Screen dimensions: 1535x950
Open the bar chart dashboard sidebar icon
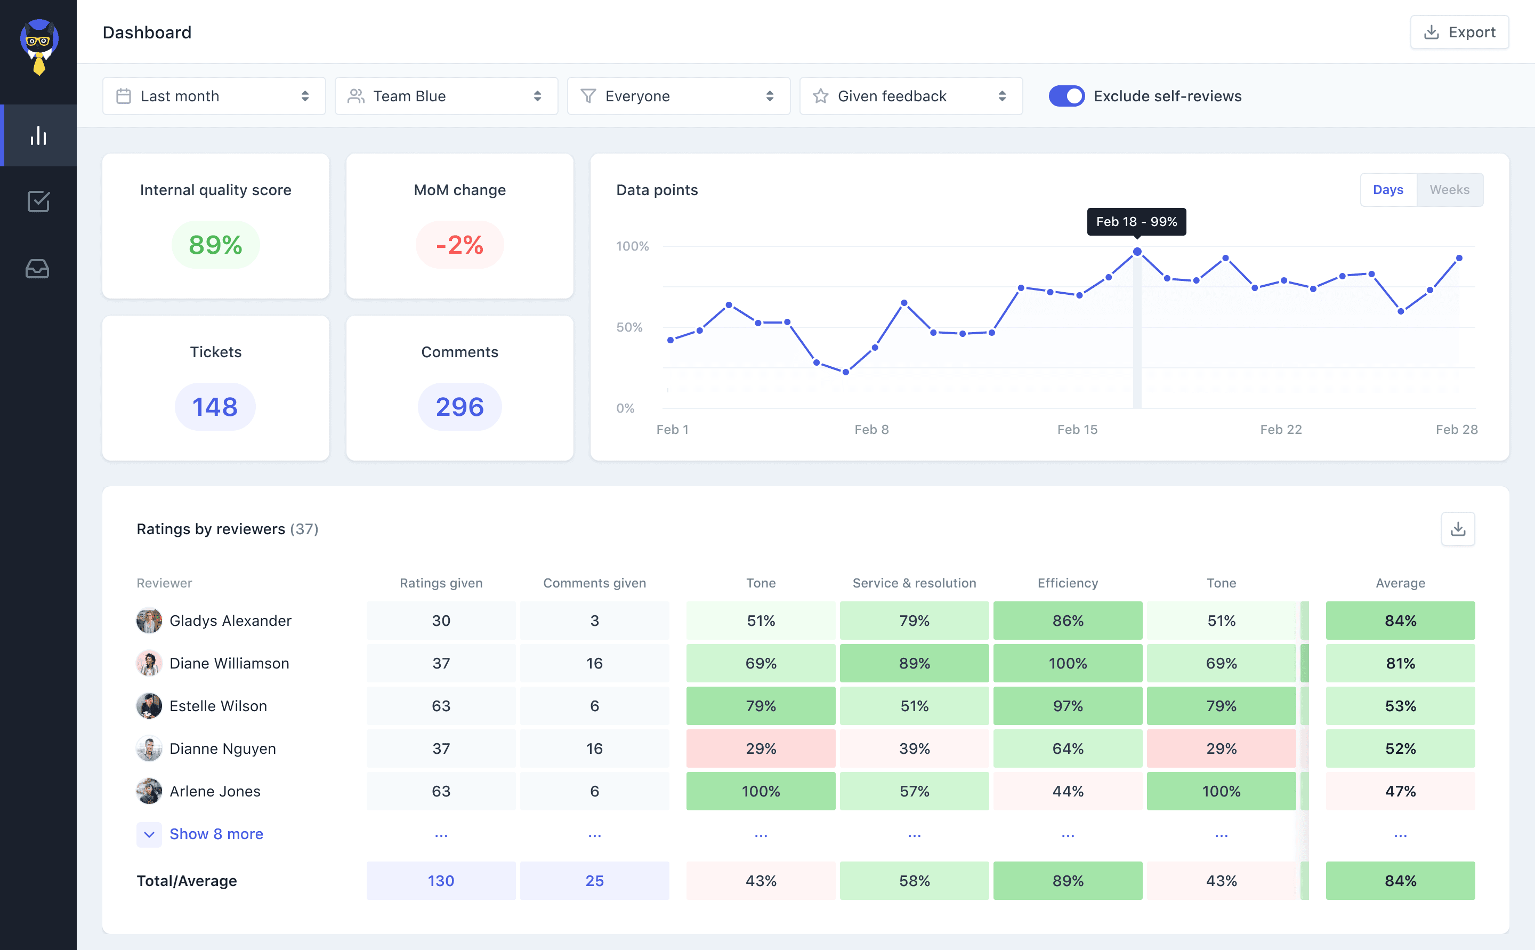[x=38, y=136]
